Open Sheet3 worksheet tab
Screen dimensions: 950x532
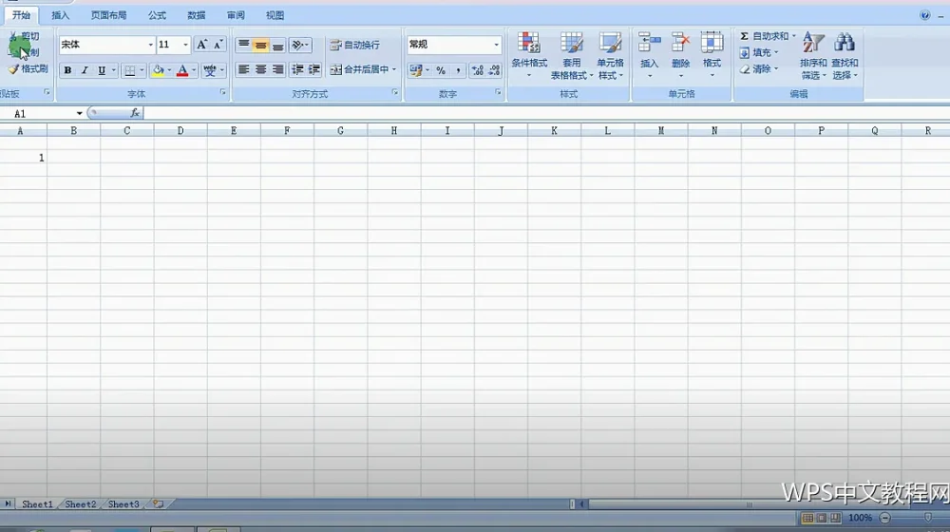(x=123, y=504)
